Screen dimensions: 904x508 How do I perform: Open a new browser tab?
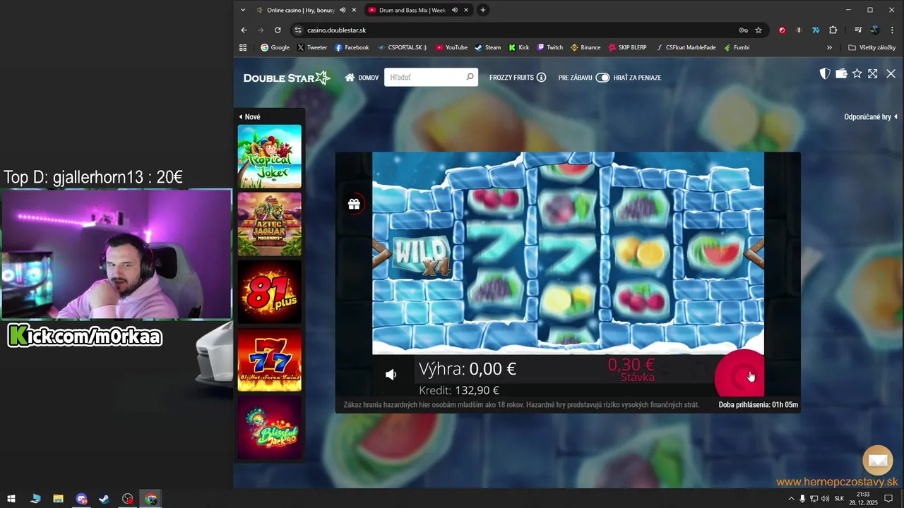coord(483,11)
